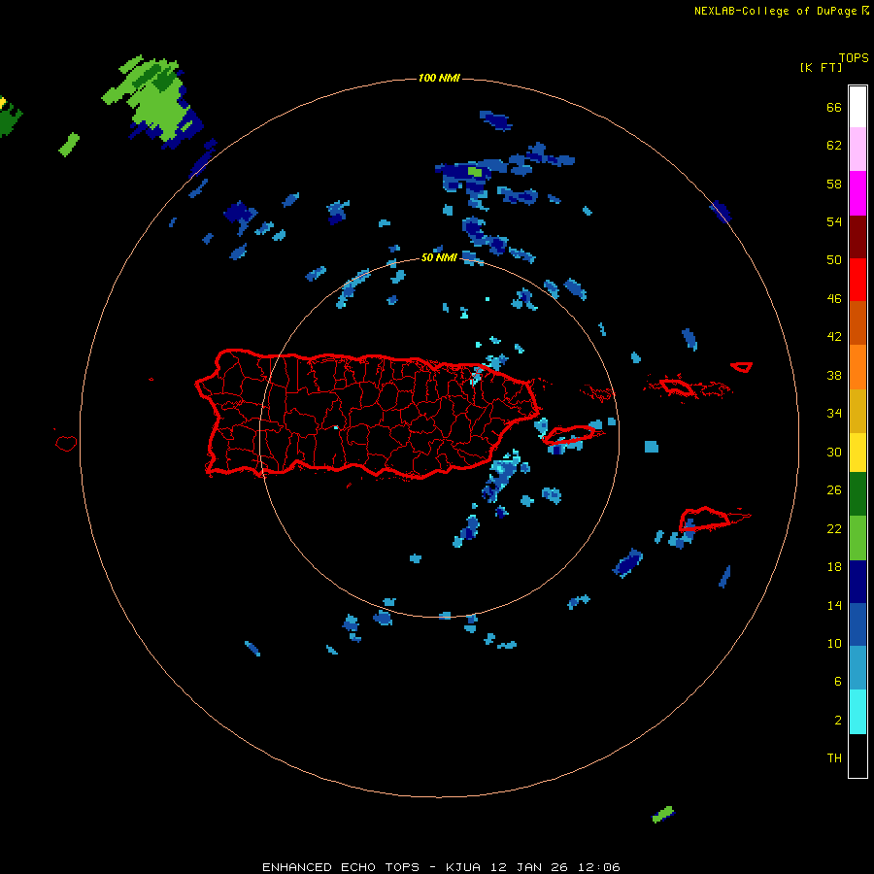
Task: Click the gold legend swatch
Action: coord(857,412)
